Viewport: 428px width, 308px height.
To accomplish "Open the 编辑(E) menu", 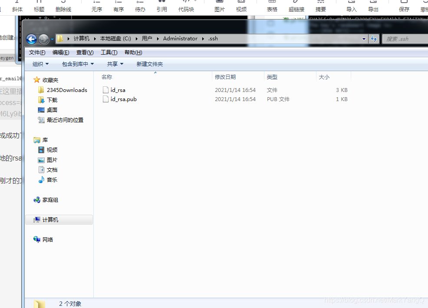I will tap(61, 52).
